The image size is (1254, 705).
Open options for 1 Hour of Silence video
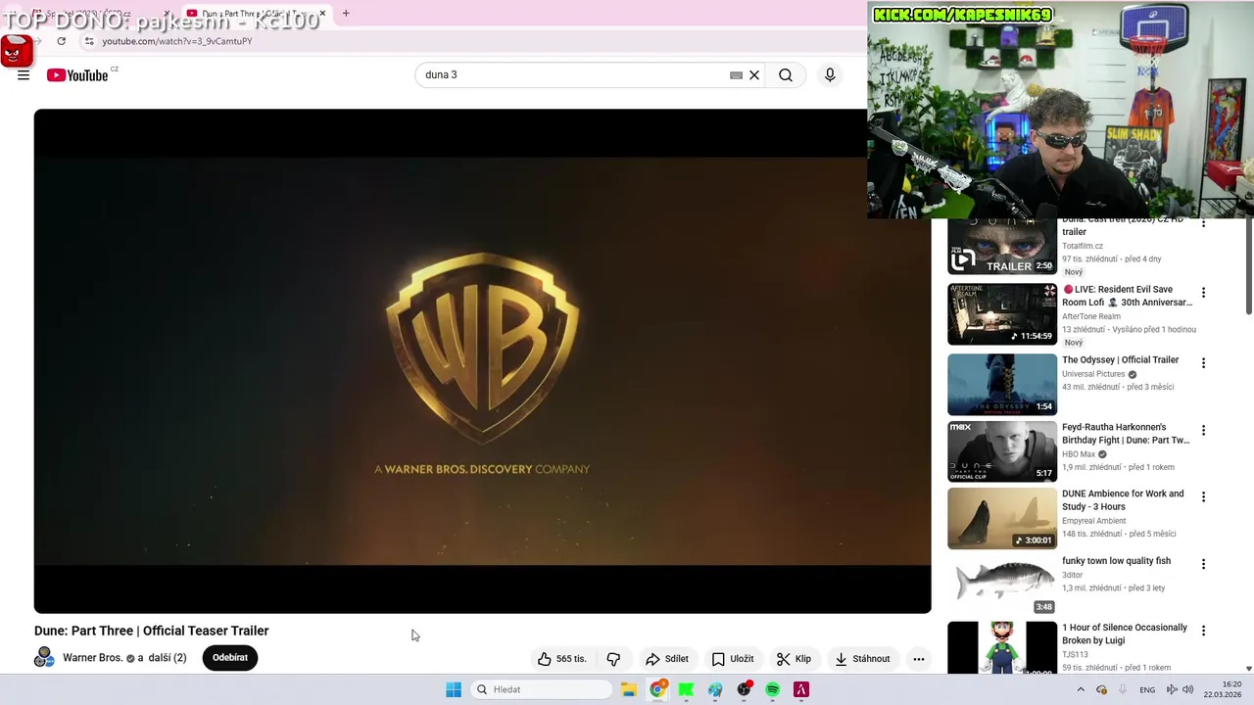click(1203, 631)
